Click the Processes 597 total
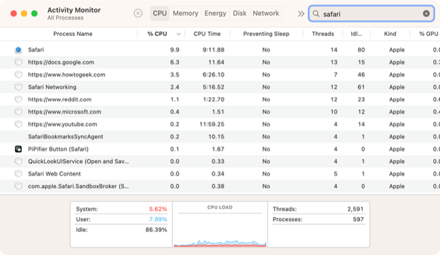 [358, 219]
